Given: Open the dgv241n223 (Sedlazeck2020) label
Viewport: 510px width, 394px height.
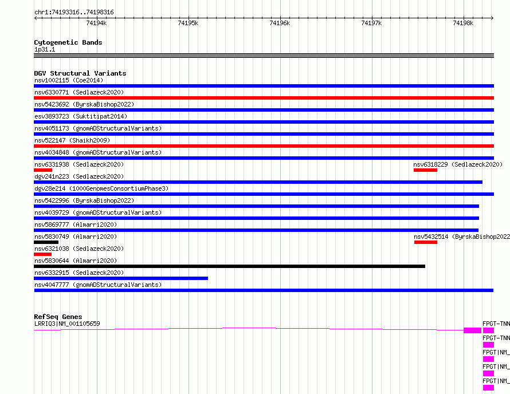Looking at the screenshot, I should point(79,176).
